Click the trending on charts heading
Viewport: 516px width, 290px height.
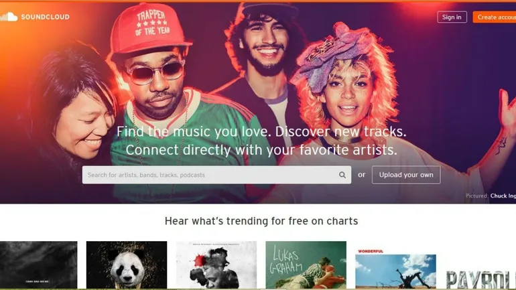point(261,221)
